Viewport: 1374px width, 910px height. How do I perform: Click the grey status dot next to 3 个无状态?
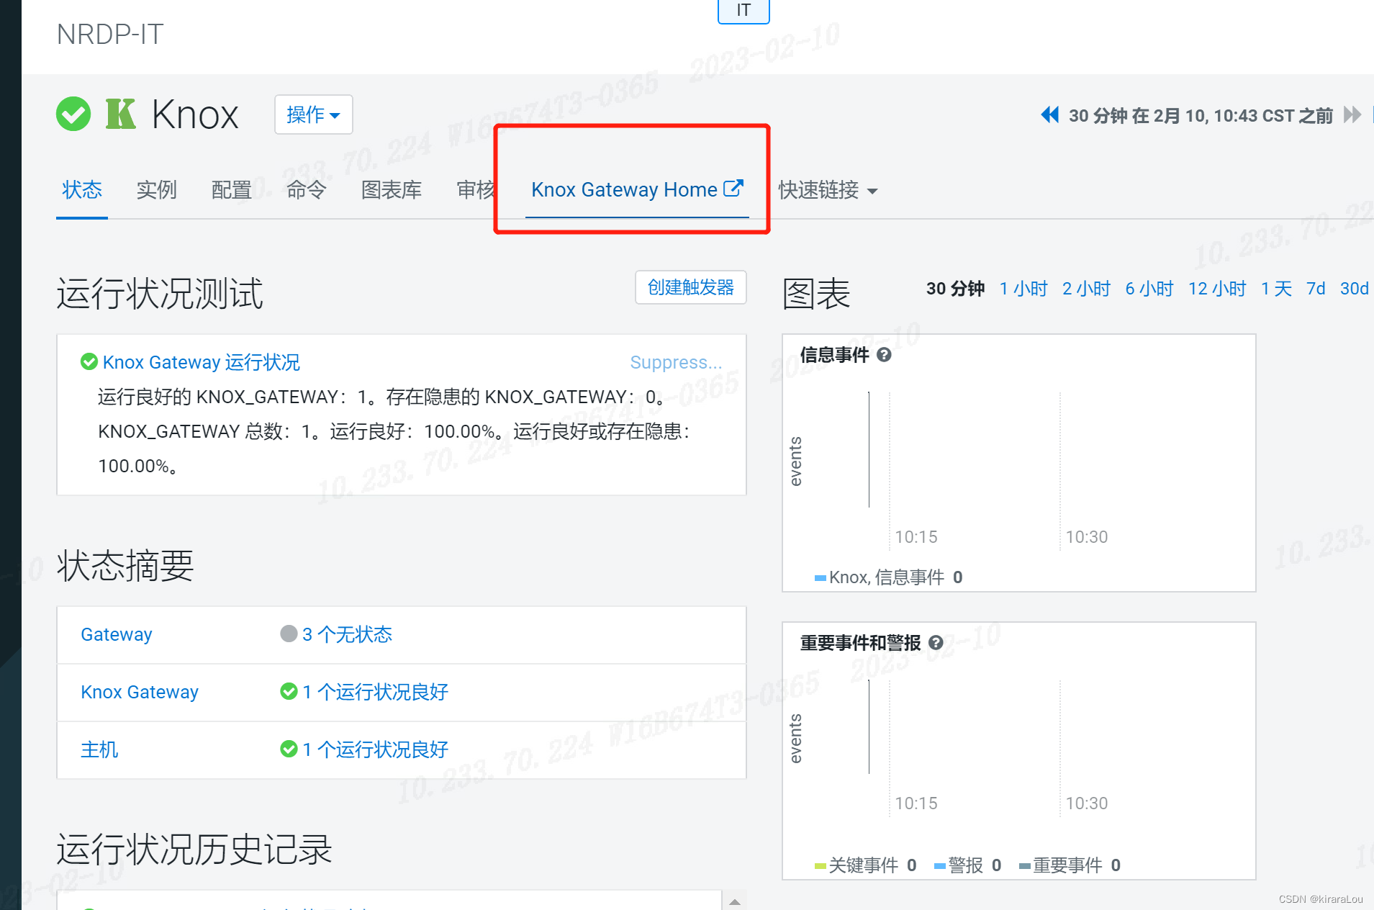[x=289, y=634]
